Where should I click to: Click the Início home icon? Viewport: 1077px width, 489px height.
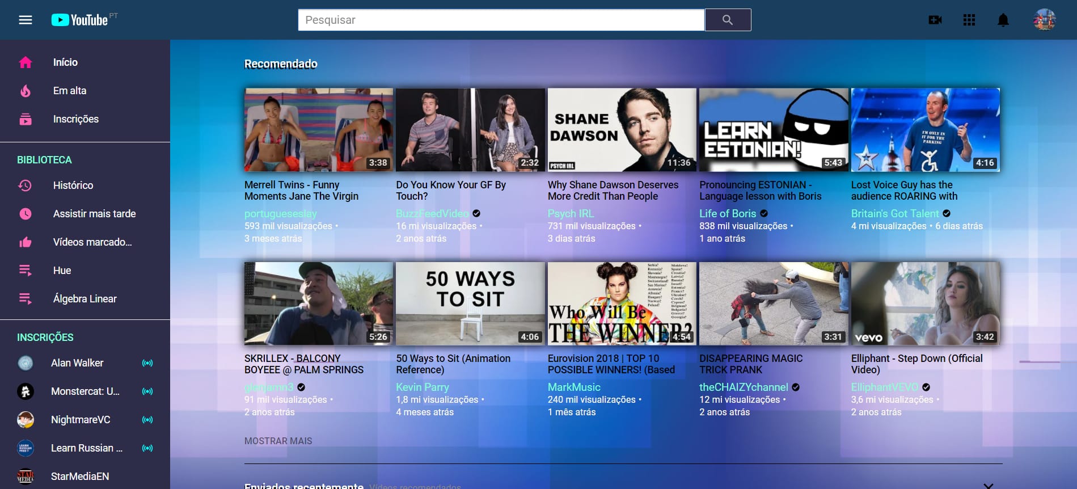[26, 62]
